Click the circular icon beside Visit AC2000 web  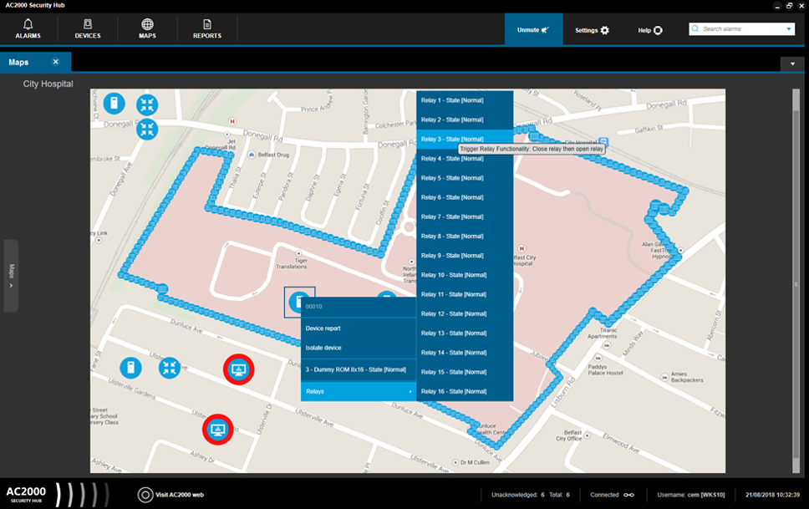point(145,495)
